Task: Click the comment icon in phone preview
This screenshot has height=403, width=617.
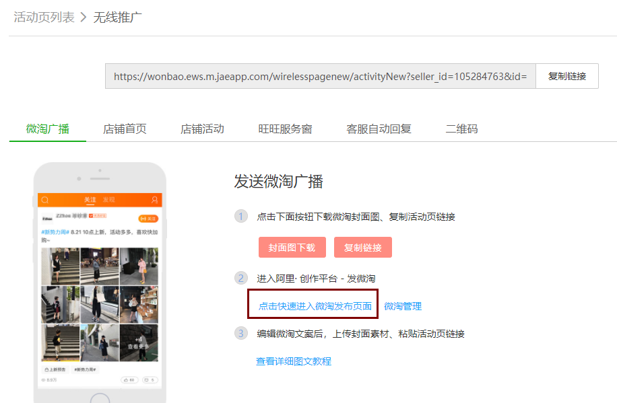Action: click(x=148, y=380)
